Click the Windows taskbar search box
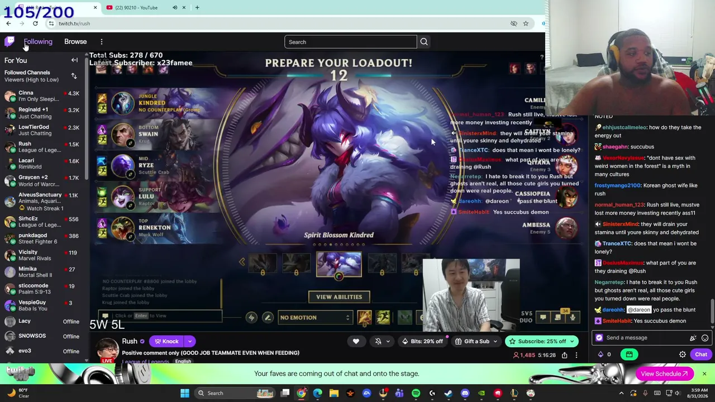 click(234, 393)
